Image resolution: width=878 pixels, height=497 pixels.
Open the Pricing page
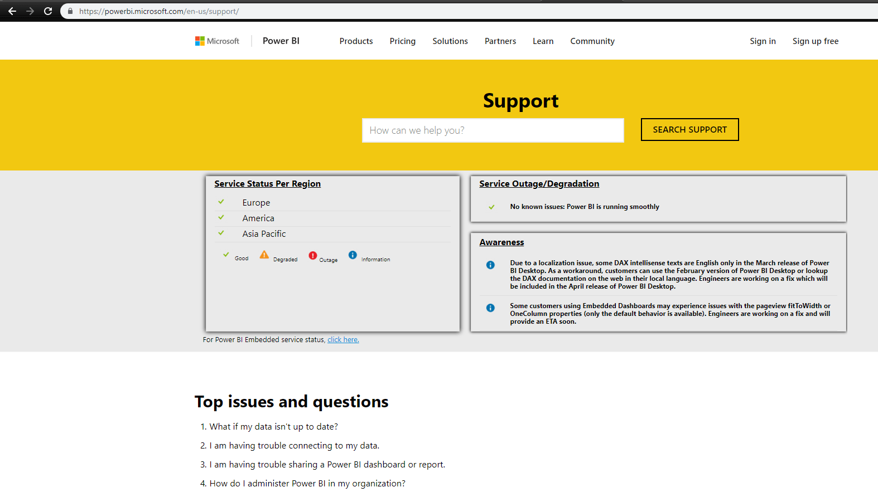[403, 41]
